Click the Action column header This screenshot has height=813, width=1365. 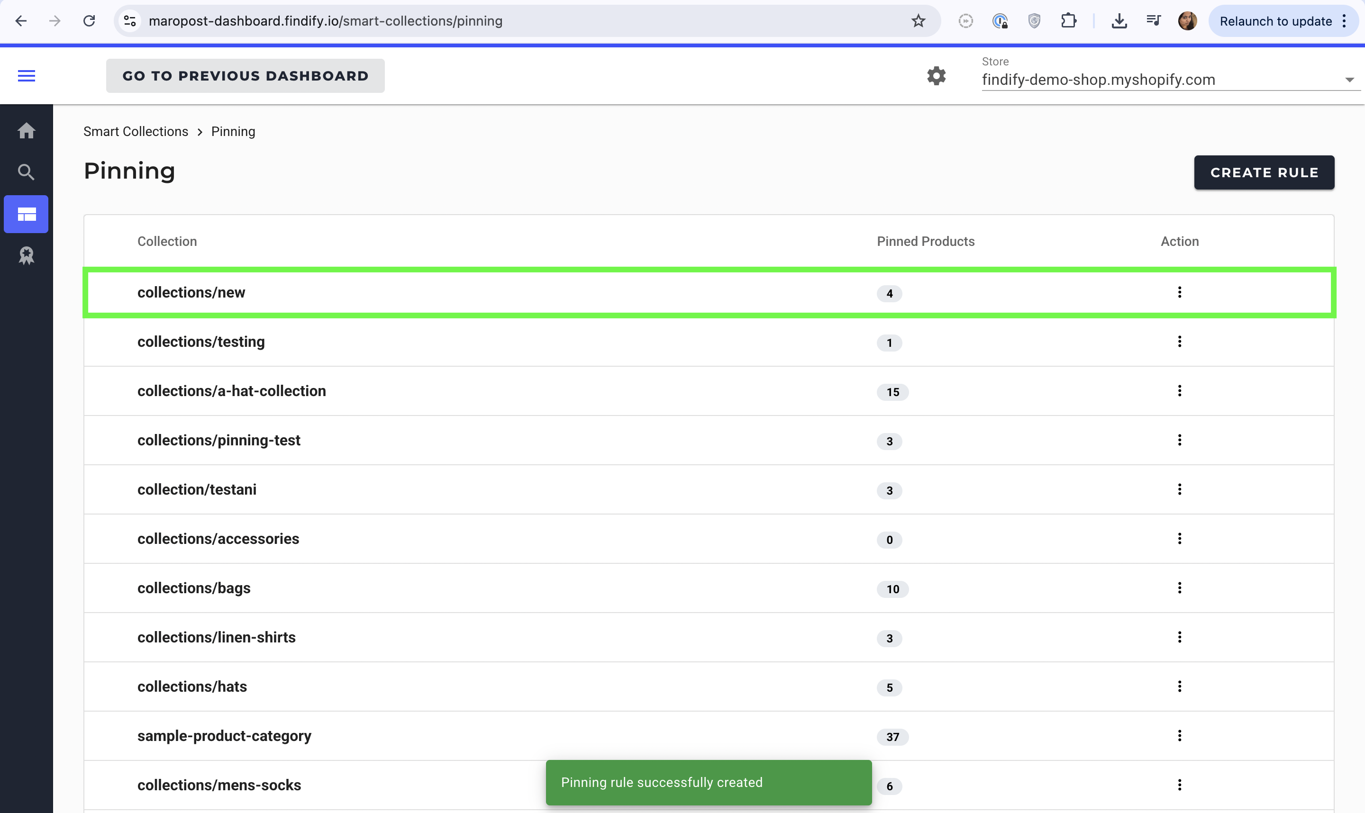coord(1179,242)
